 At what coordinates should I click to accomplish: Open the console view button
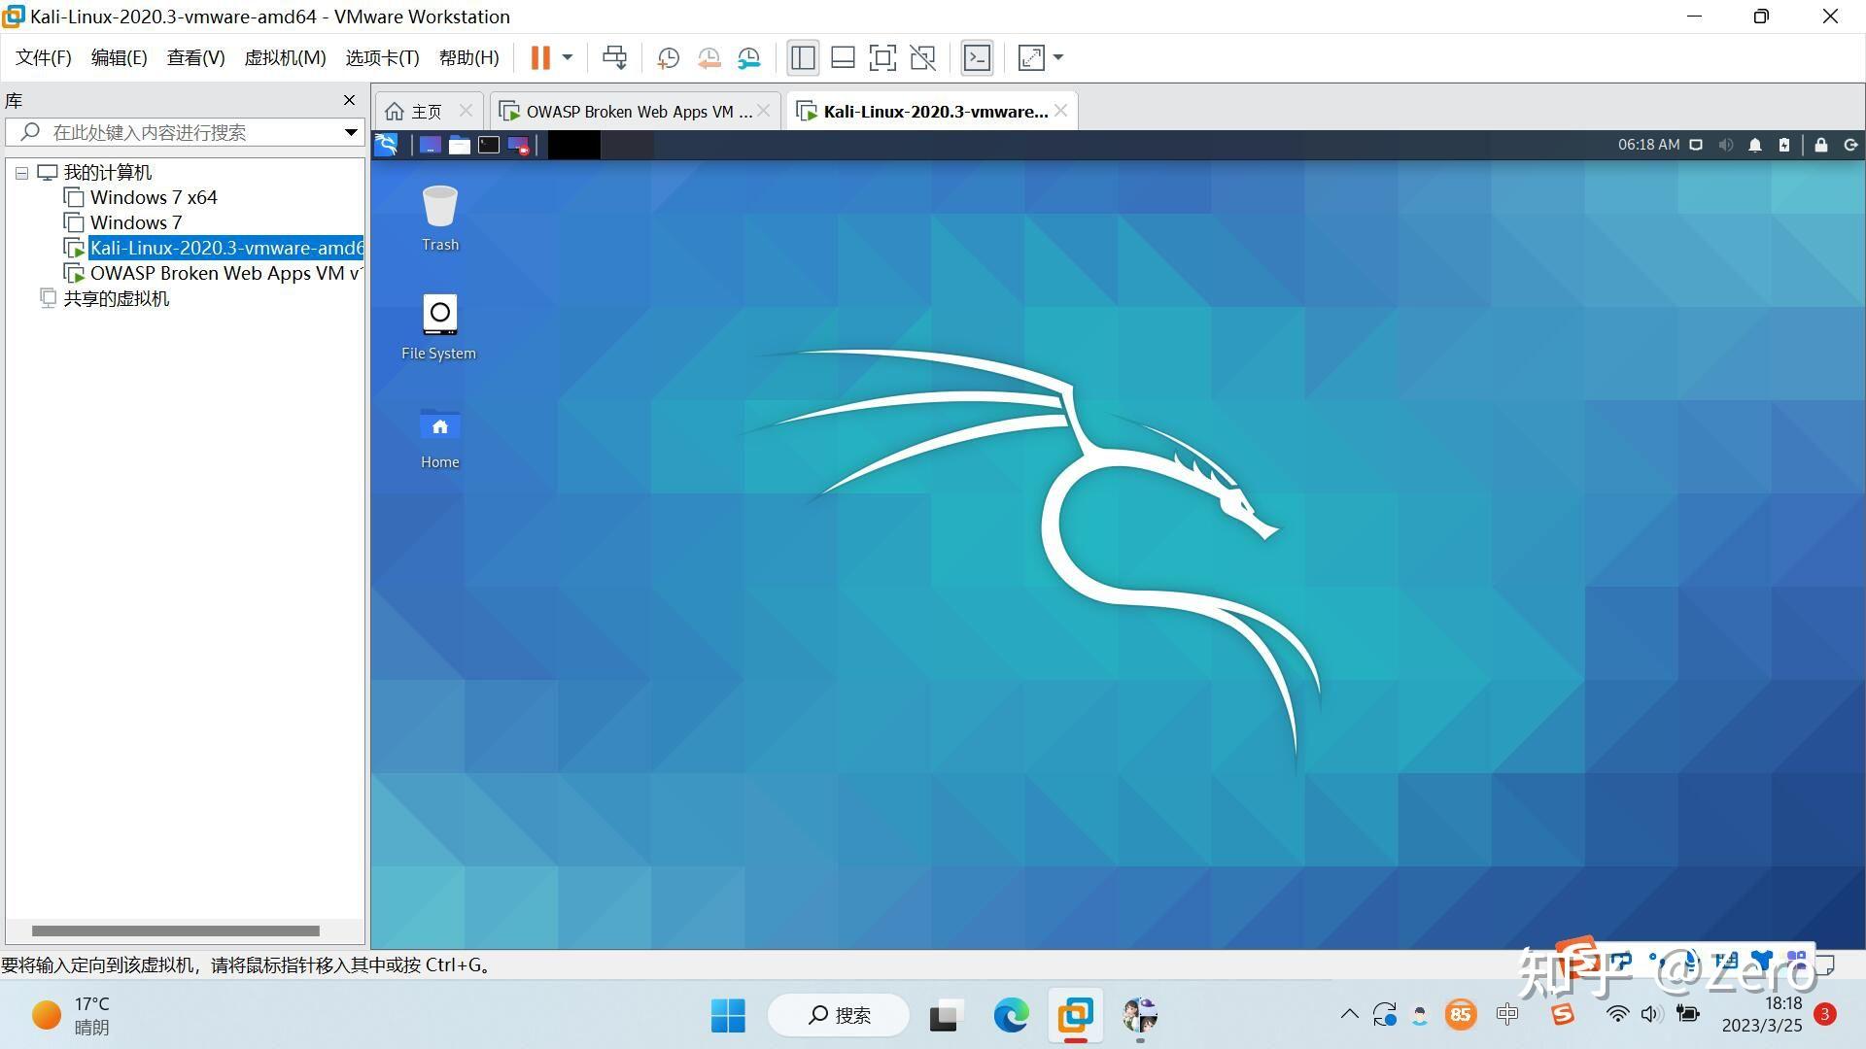click(x=977, y=58)
